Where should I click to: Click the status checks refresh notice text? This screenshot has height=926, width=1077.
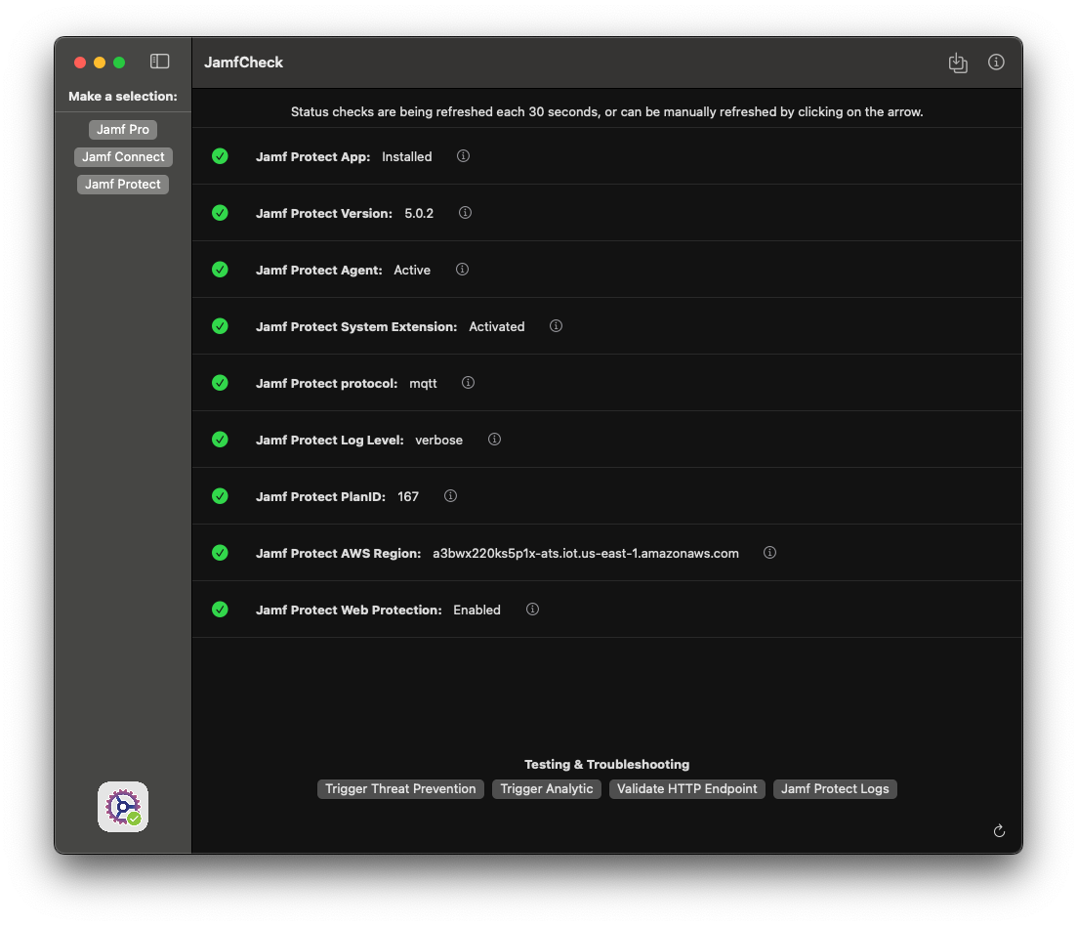click(x=606, y=112)
